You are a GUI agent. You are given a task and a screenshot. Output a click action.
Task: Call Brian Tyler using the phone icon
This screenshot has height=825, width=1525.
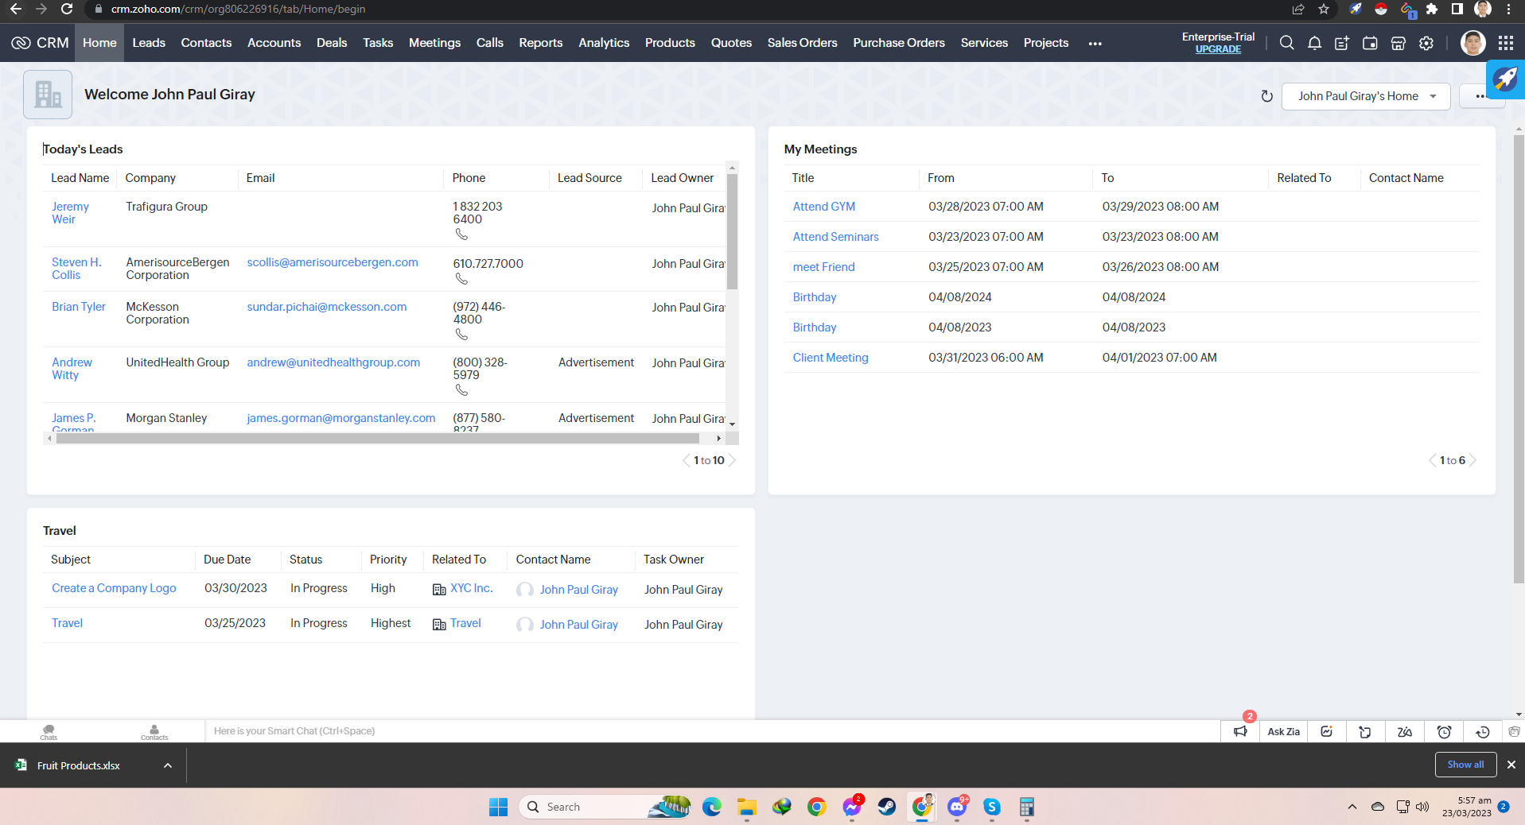point(461,335)
